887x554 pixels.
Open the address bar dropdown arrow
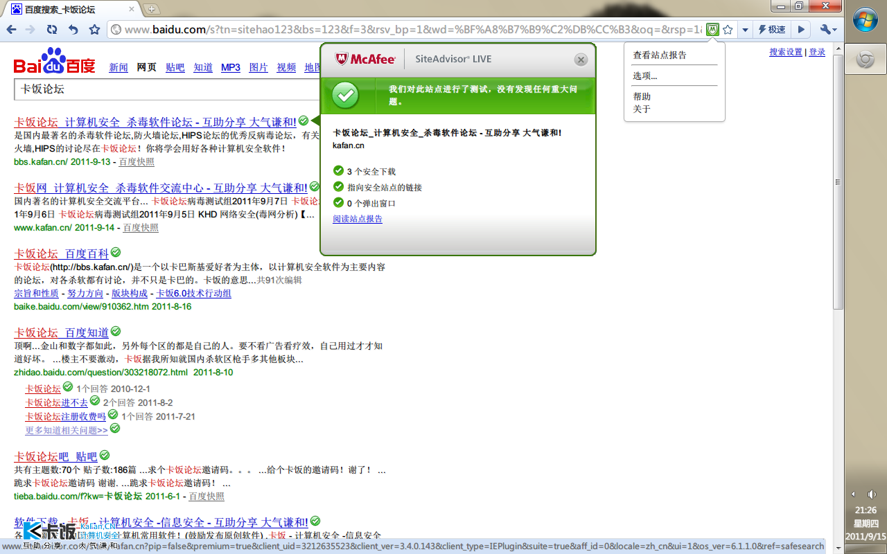(745, 30)
